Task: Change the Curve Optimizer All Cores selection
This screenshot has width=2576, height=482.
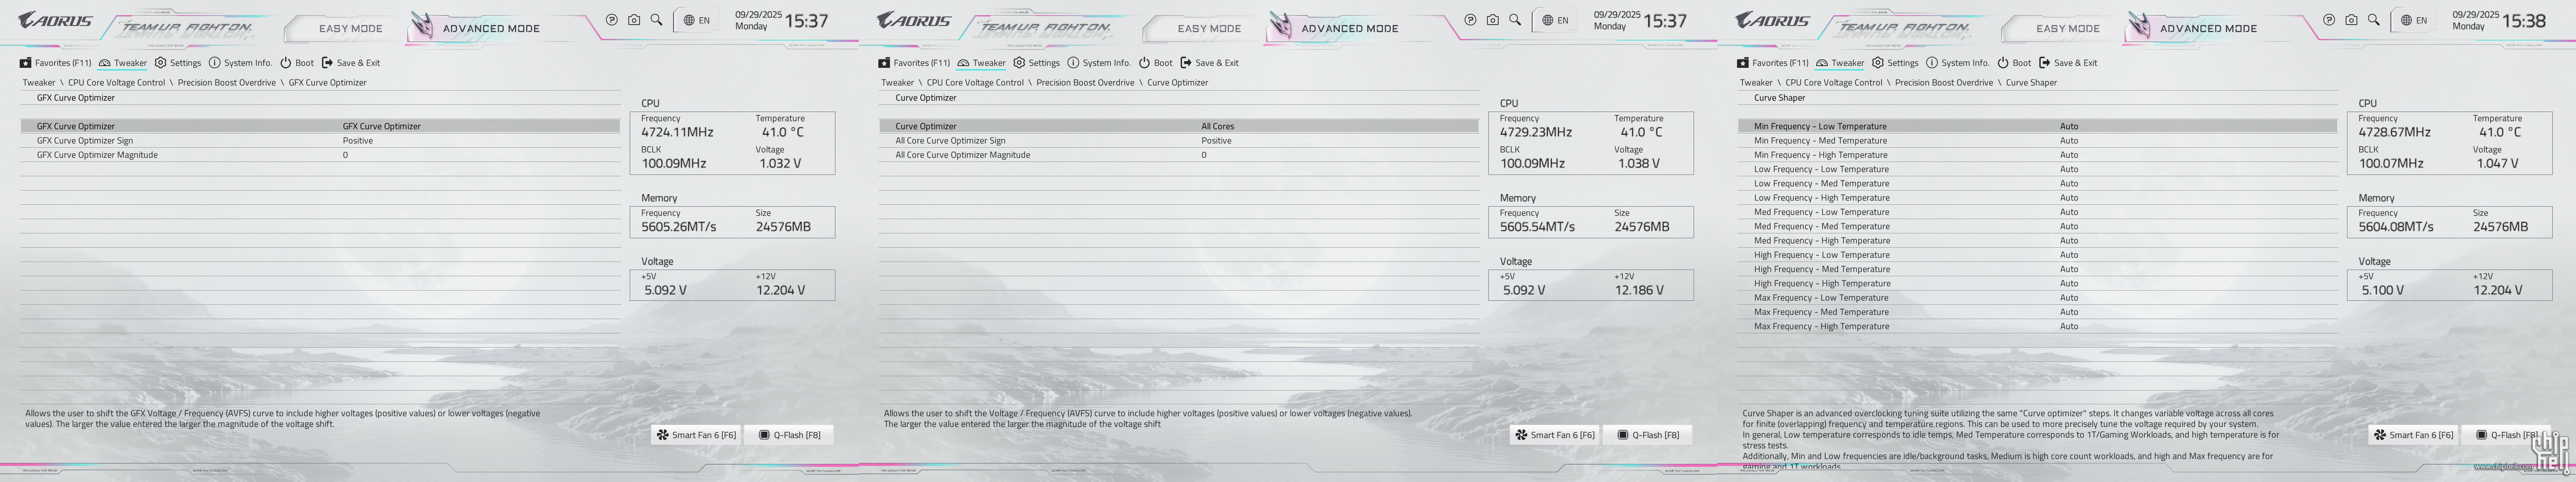Action: coord(1218,127)
